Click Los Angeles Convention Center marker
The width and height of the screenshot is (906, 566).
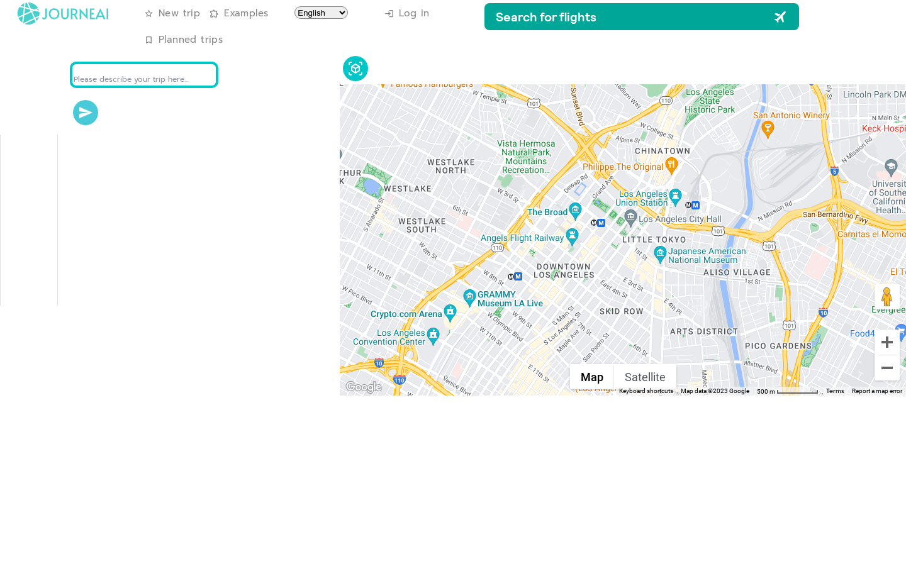433,335
